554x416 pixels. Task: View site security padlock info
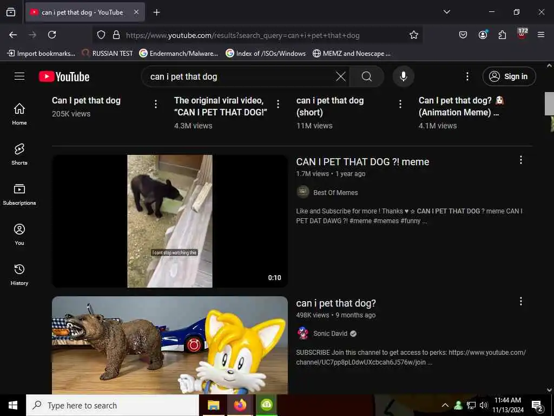116,35
